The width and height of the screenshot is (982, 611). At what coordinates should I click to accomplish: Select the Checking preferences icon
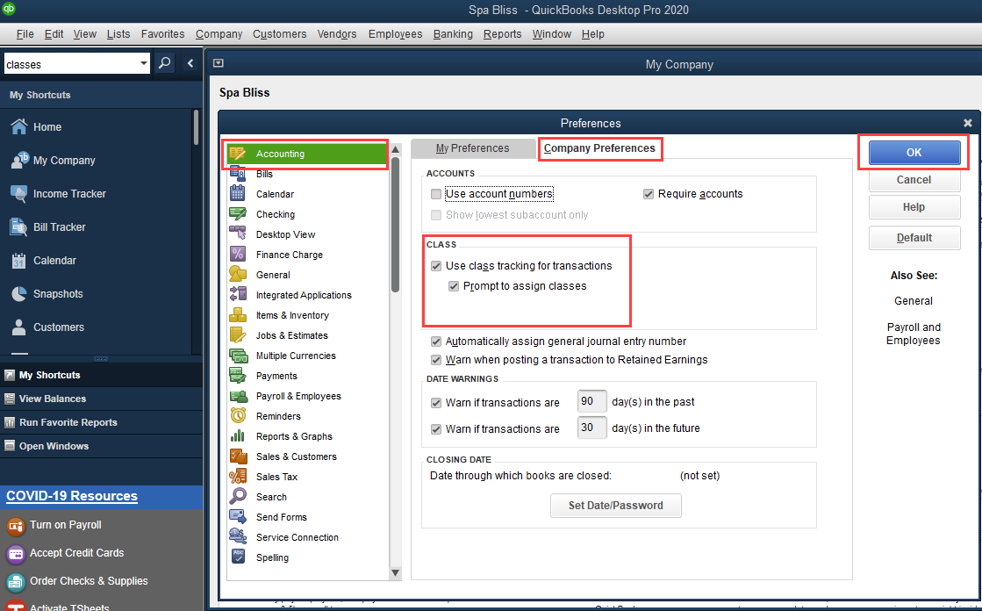(x=237, y=213)
